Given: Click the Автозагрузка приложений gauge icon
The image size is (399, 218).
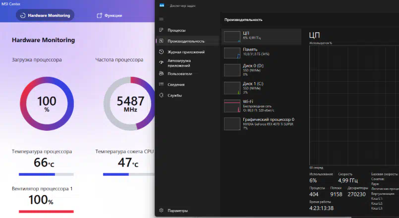Looking at the screenshot, I should point(161,62).
